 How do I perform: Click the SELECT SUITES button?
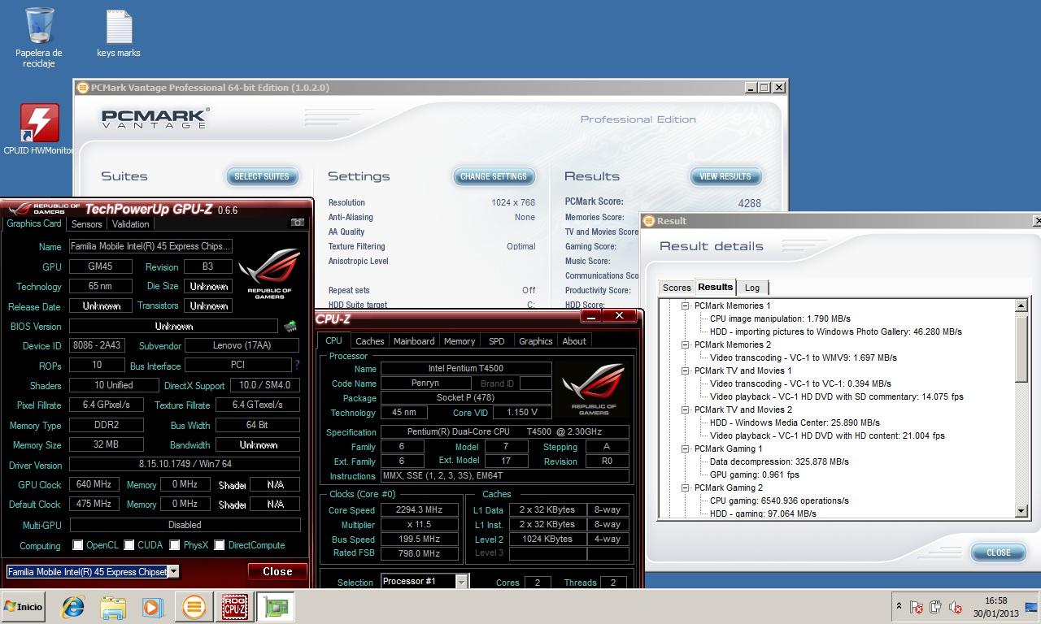coord(262,176)
